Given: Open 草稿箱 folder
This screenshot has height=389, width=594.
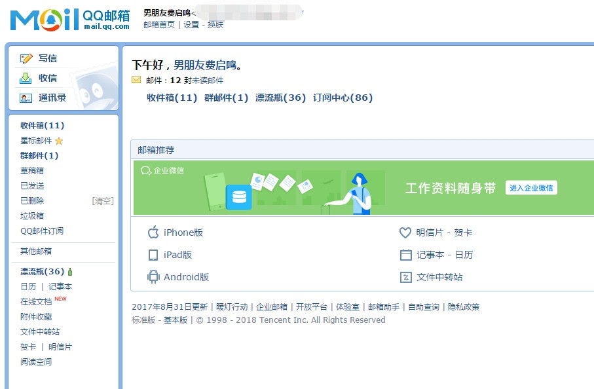Looking at the screenshot, I should (32, 170).
